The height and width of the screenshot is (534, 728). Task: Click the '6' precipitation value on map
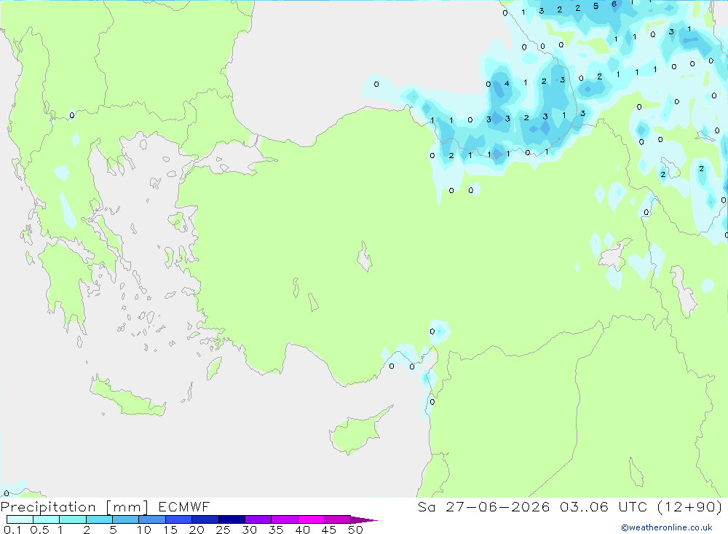pyautogui.click(x=614, y=4)
